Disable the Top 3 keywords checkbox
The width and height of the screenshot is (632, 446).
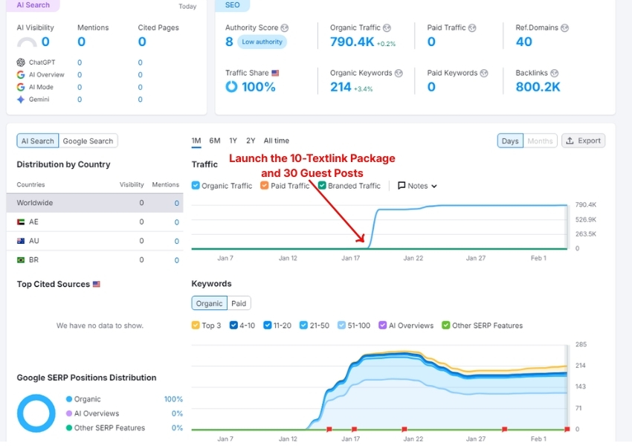pos(196,326)
